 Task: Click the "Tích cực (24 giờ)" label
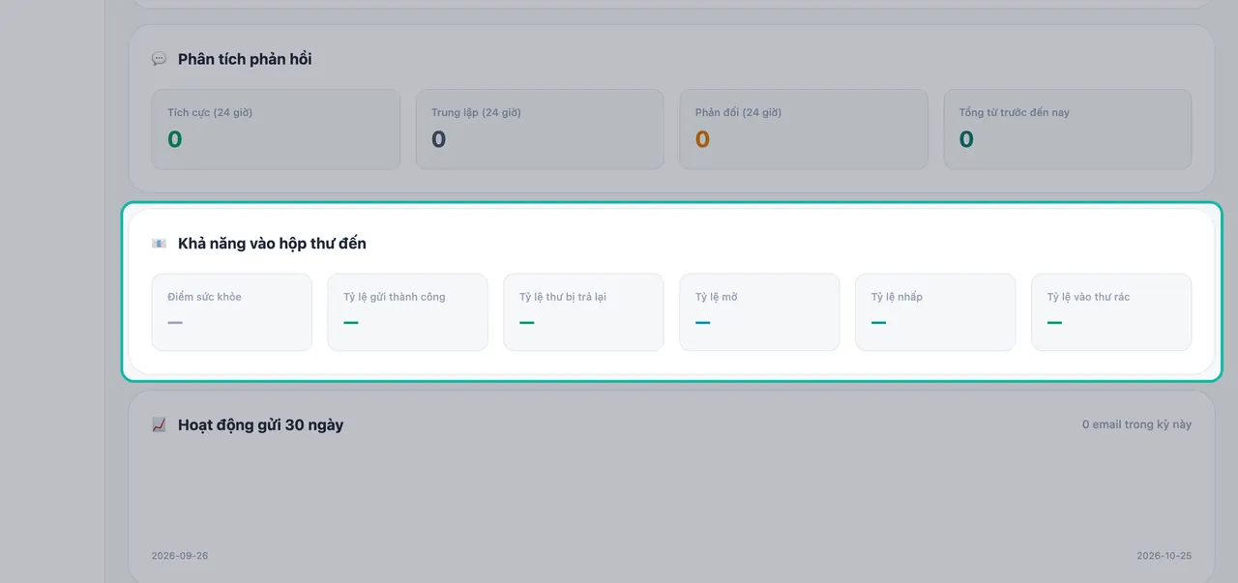(210, 113)
